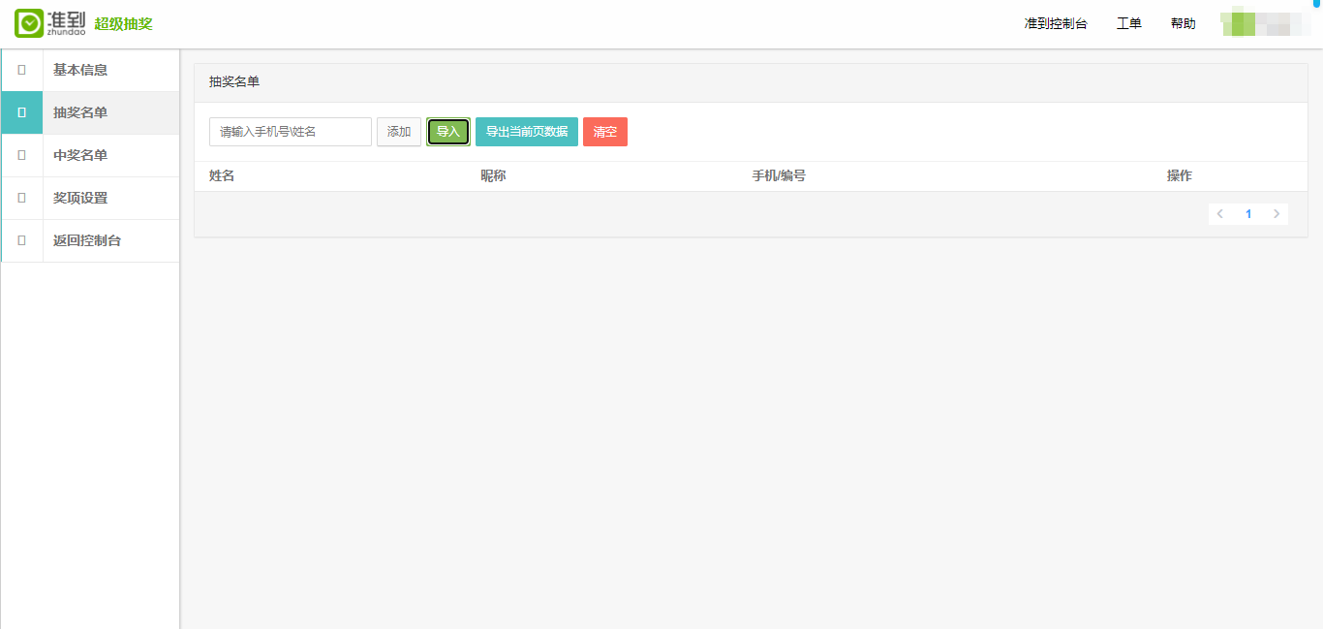Go to the previous page arrow
The width and height of the screenshot is (1323, 629).
point(1220,214)
